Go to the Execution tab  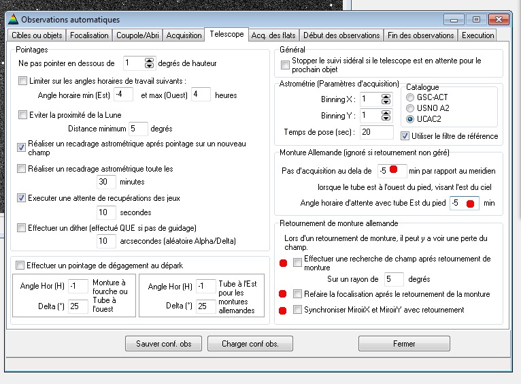[x=477, y=35]
